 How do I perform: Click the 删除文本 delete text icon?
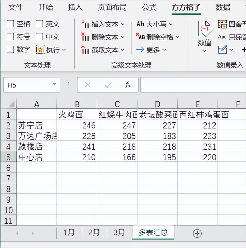[x=85, y=37]
